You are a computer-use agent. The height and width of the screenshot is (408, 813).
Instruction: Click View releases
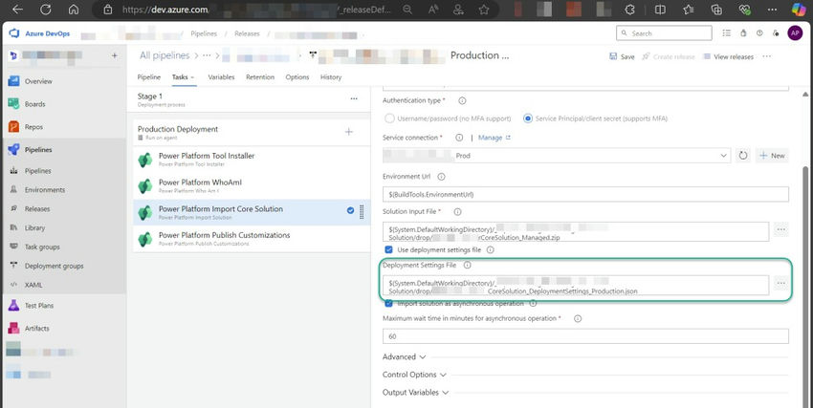pyautogui.click(x=729, y=56)
